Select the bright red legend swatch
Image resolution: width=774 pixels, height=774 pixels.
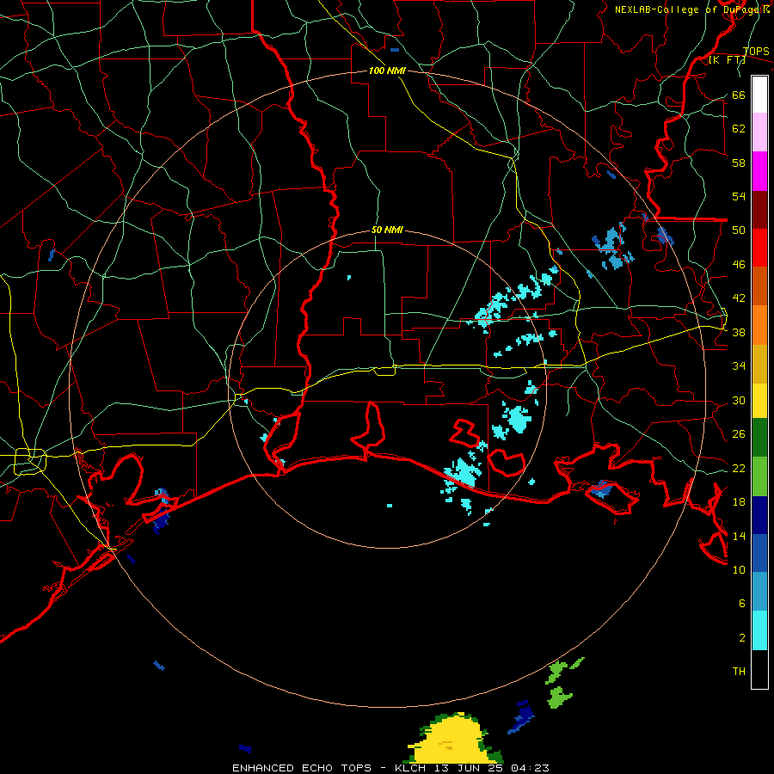(759, 248)
